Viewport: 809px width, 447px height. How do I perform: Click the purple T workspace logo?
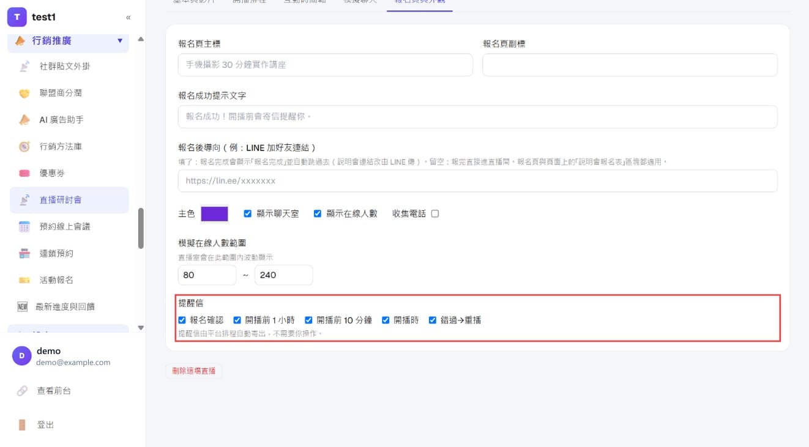coord(17,17)
